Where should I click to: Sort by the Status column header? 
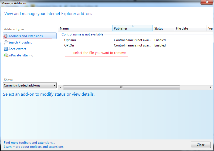pyautogui.click(x=163, y=28)
